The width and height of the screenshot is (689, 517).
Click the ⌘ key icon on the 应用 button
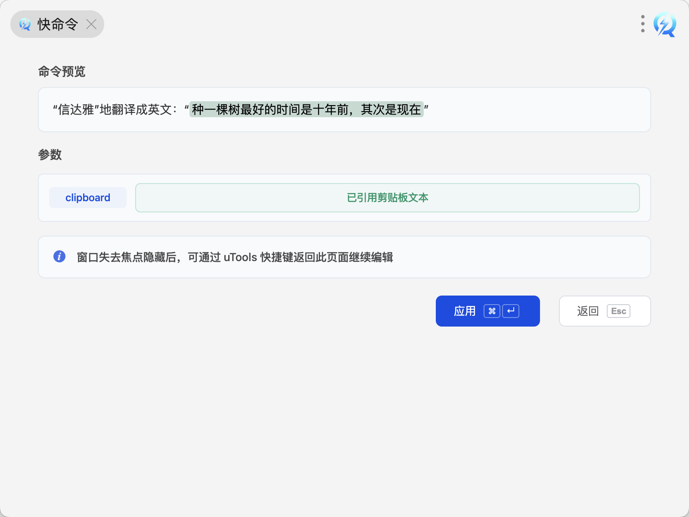click(492, 311)
